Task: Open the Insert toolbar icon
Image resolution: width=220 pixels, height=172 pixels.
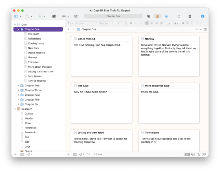Action: click(64, 16)
